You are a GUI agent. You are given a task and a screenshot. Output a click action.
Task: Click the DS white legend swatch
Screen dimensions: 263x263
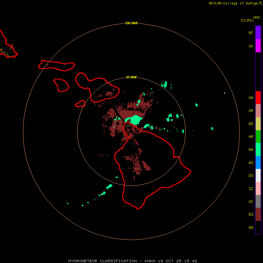(258, 175)
